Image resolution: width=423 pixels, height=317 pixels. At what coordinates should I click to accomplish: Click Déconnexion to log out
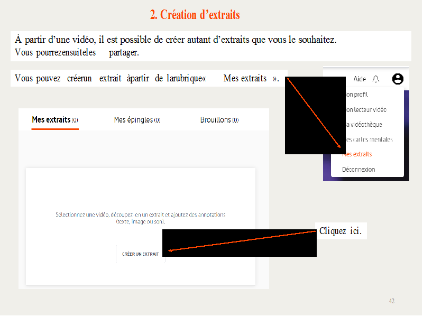[358, 170]
